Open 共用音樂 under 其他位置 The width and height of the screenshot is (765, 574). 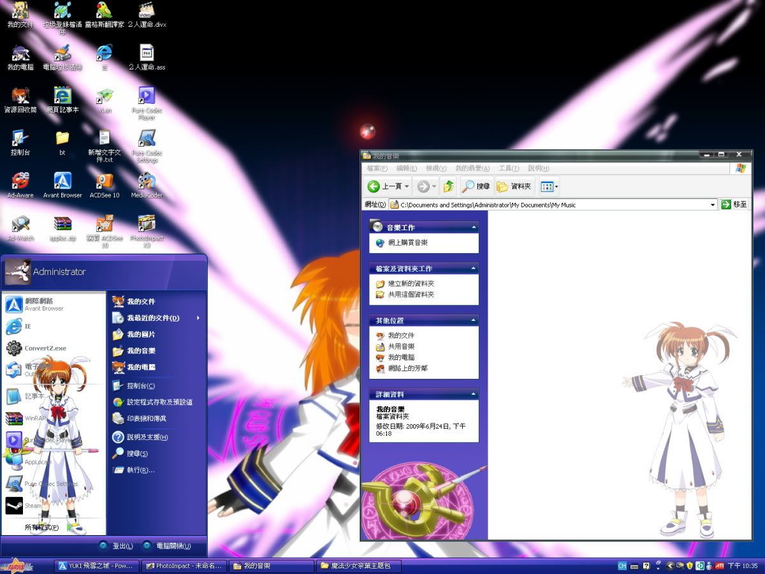coord(401,346)
